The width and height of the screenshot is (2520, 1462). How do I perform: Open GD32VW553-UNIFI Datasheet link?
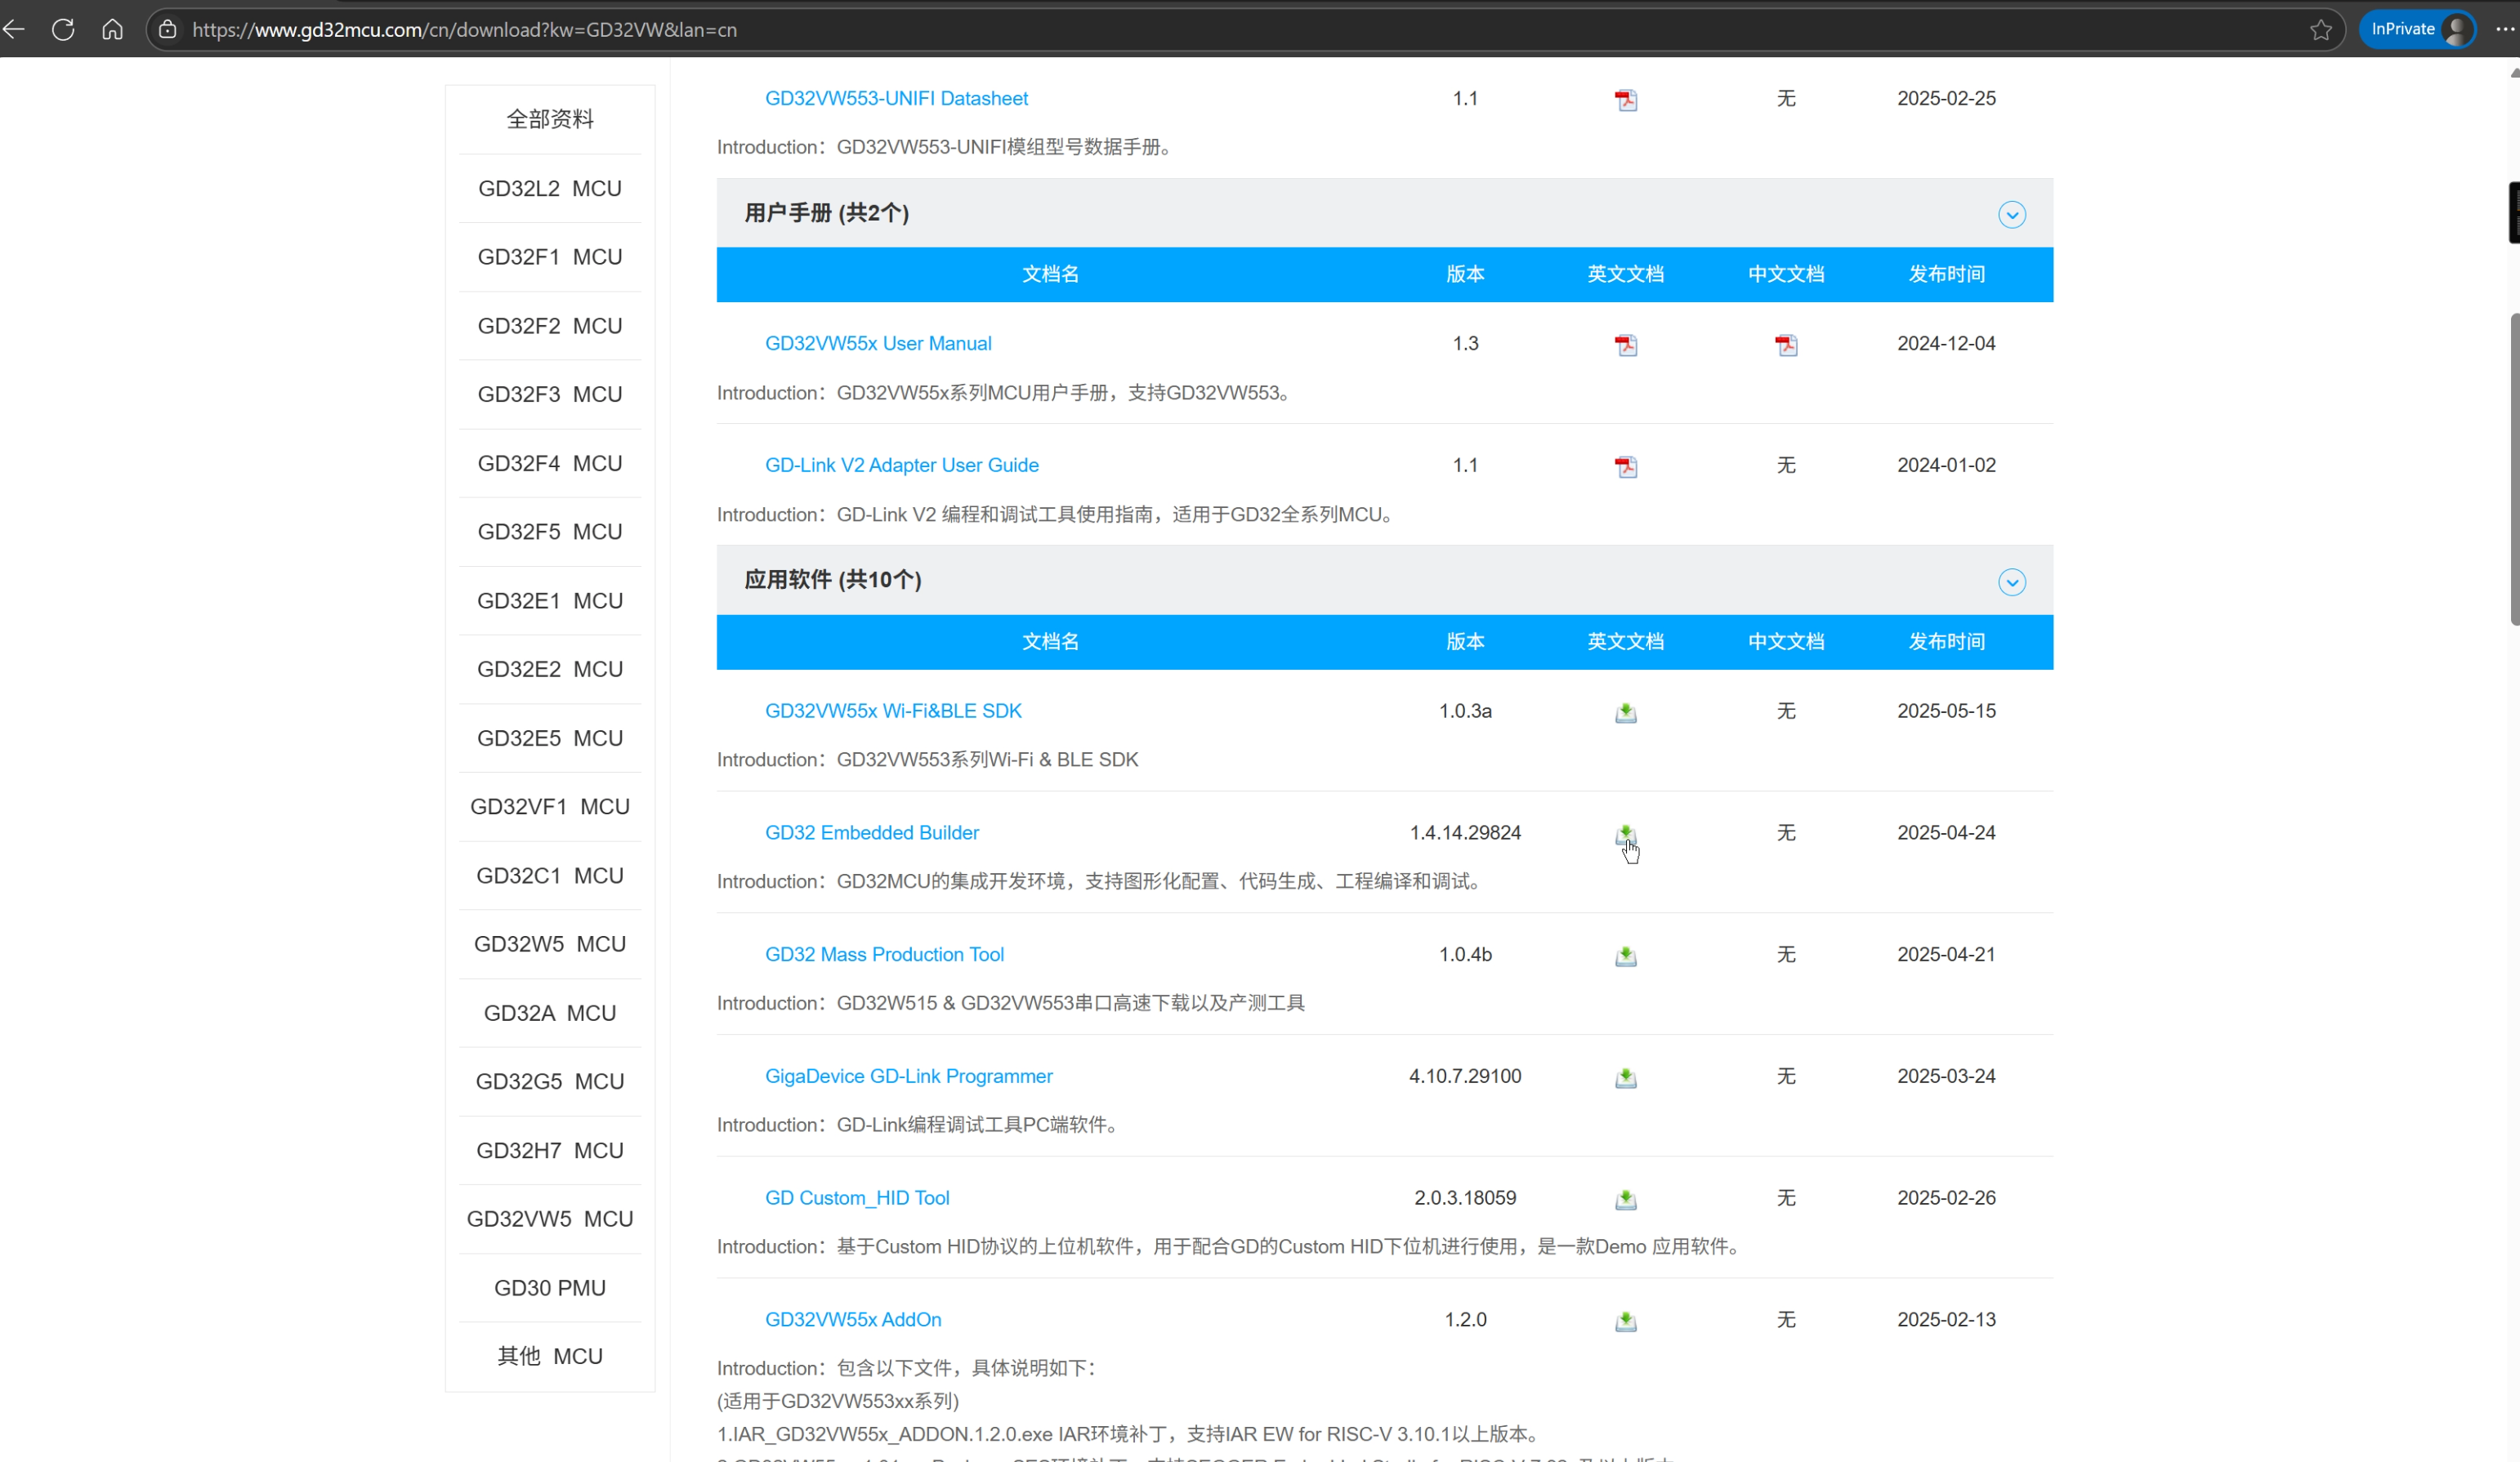[x=896, y=98]
